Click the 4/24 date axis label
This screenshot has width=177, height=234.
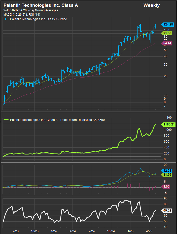[x=73, y=231]
